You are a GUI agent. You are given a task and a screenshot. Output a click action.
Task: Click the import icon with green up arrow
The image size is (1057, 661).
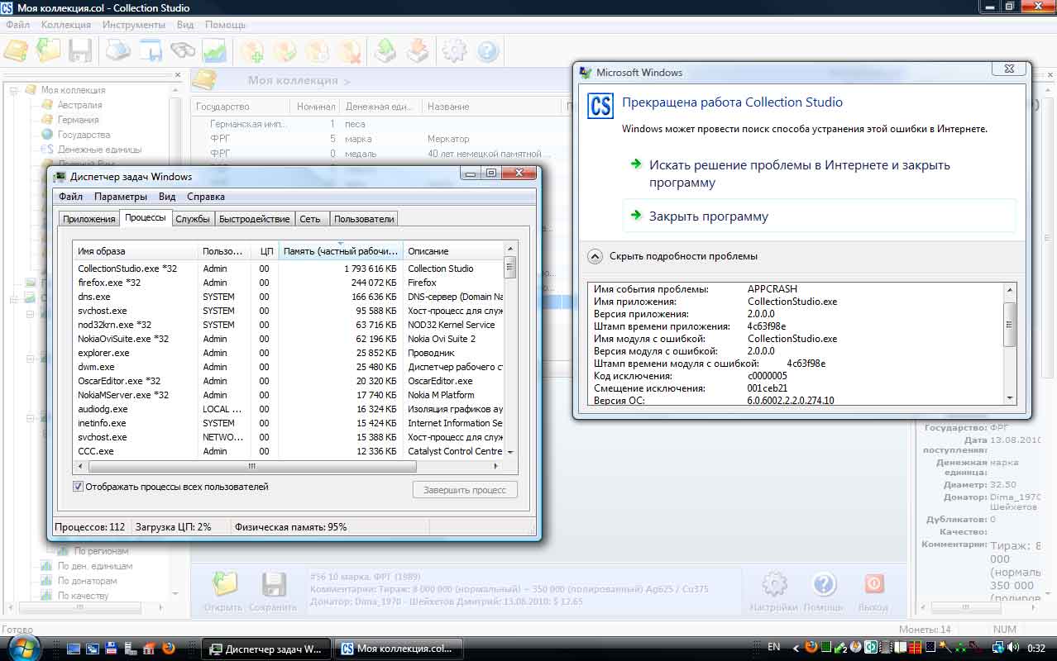(x=386, y=51)
